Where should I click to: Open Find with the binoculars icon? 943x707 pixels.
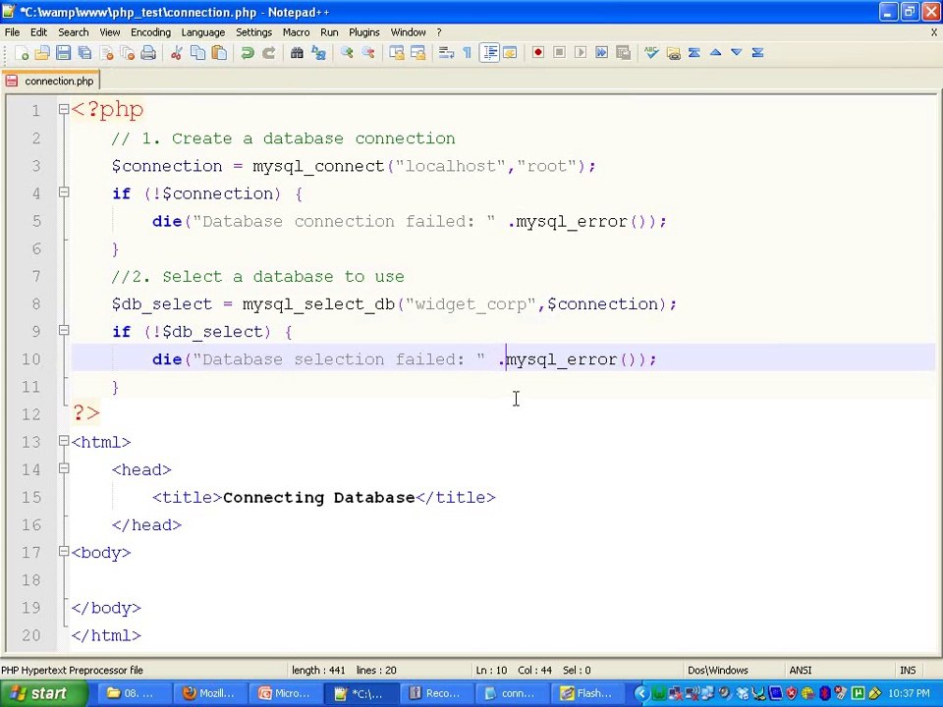[297, 53]
